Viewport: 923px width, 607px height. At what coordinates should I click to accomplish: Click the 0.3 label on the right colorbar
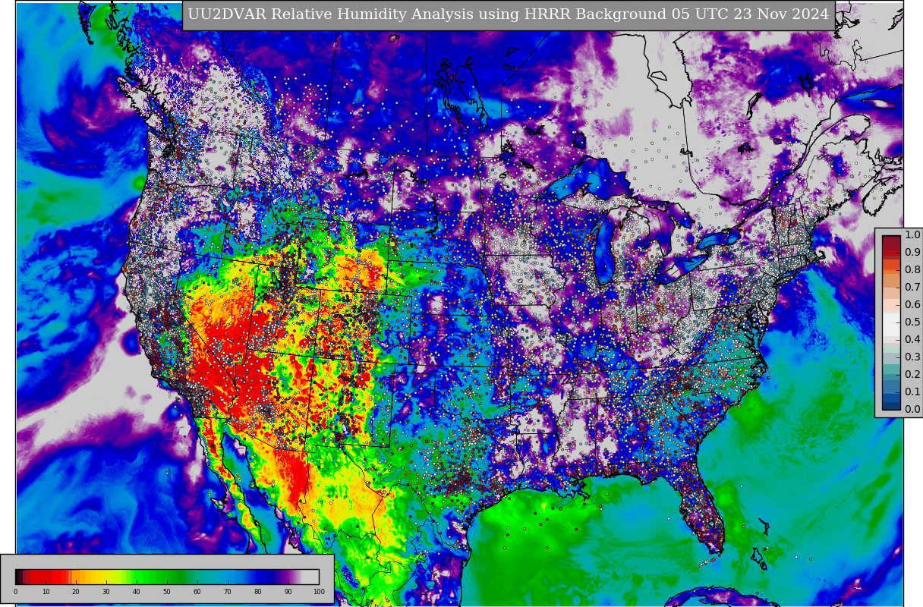[x=912, y=357]
